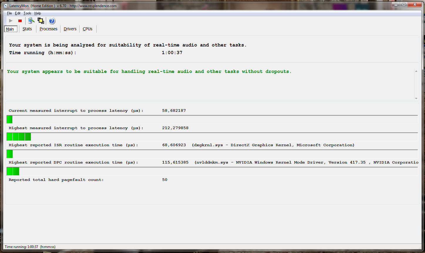The image size is (425, 253).
Task: Click scroll-down arrow in the report message box
Action: pos(416,98)
